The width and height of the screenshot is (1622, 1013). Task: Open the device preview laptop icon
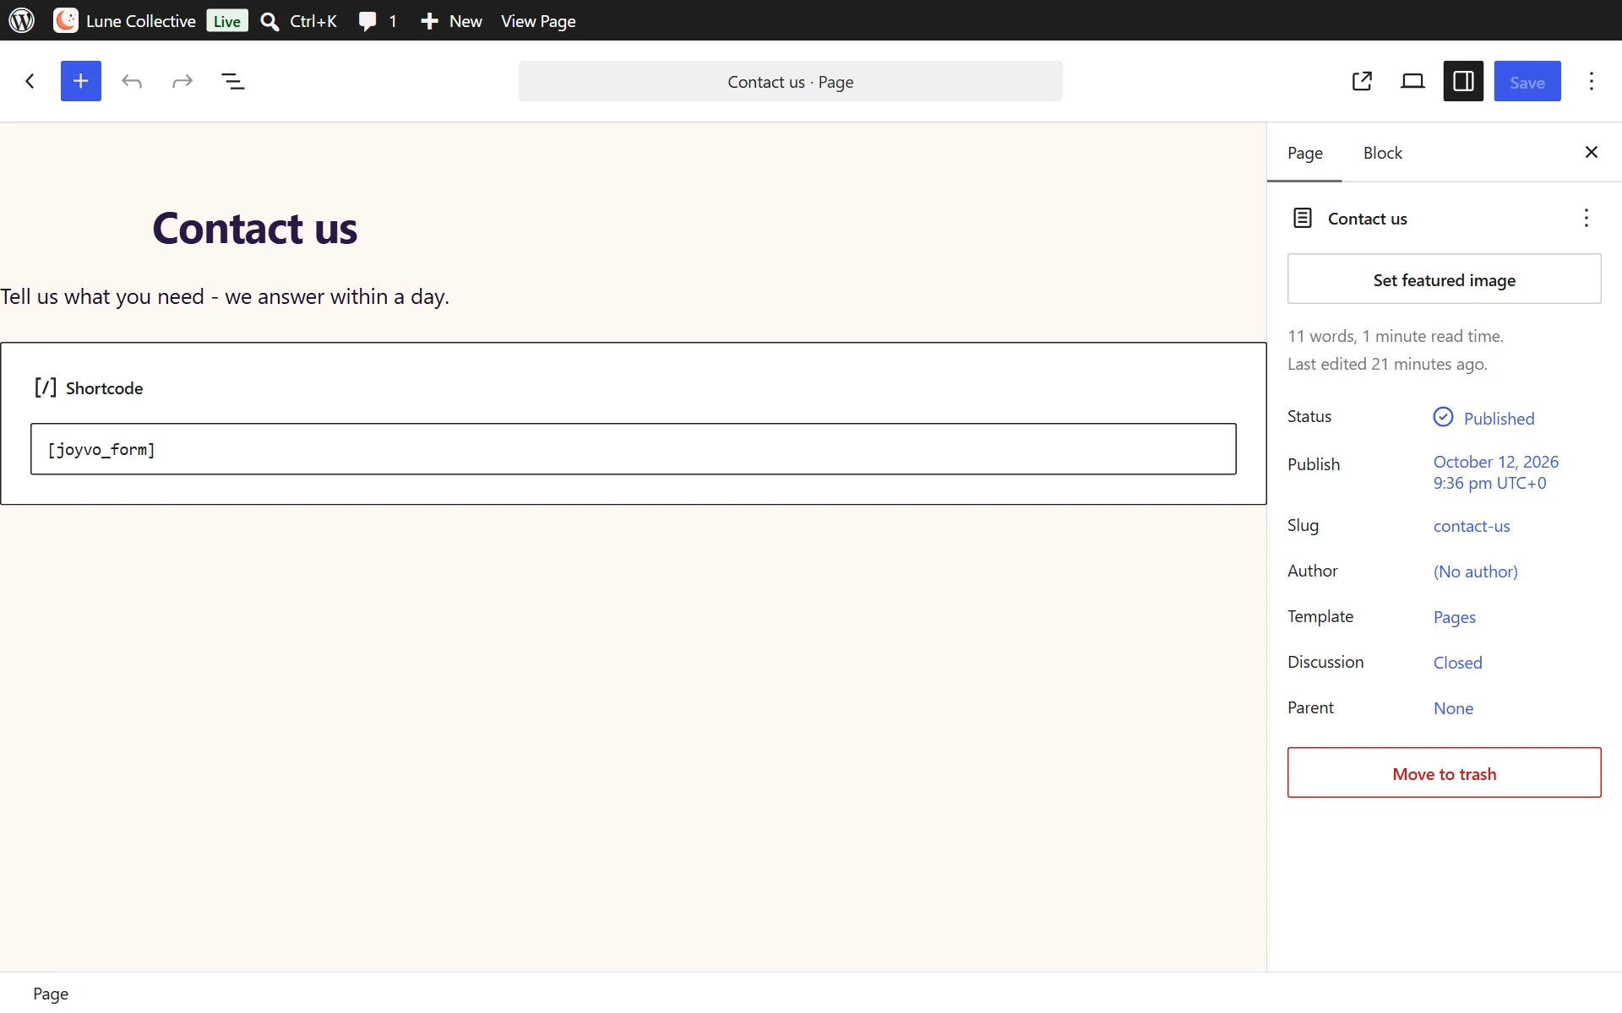click(1412, 81)
